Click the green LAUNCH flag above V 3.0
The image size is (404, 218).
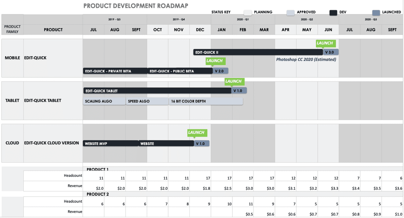pyautogui.click(x=325, y=43)
